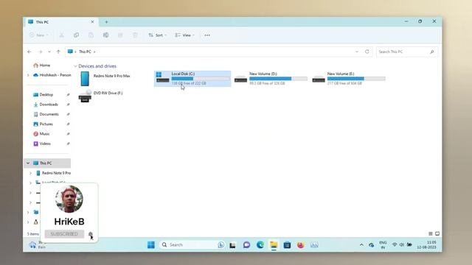Image resolution: width=472 pixels, height=265 pixels.
Task: Open Hrishikesh - Personal OneDrive
Action: coord(52,75)
